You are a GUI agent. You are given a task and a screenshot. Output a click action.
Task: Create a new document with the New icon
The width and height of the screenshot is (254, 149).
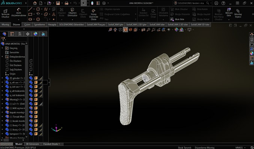point(41,3)
